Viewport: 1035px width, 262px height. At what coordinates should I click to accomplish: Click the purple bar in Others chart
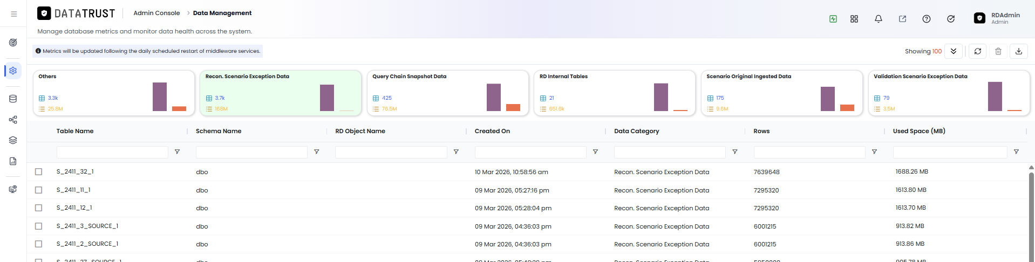click(160, 96)
